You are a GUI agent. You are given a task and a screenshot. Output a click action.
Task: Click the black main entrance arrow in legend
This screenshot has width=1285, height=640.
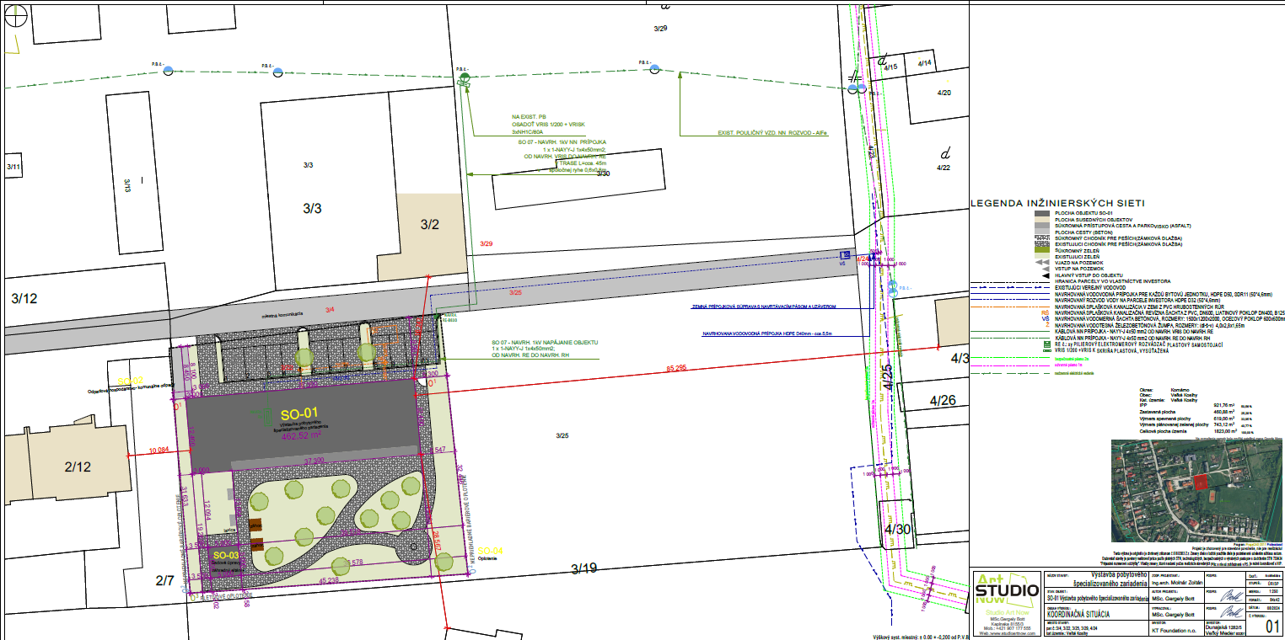click(1046, 275)
